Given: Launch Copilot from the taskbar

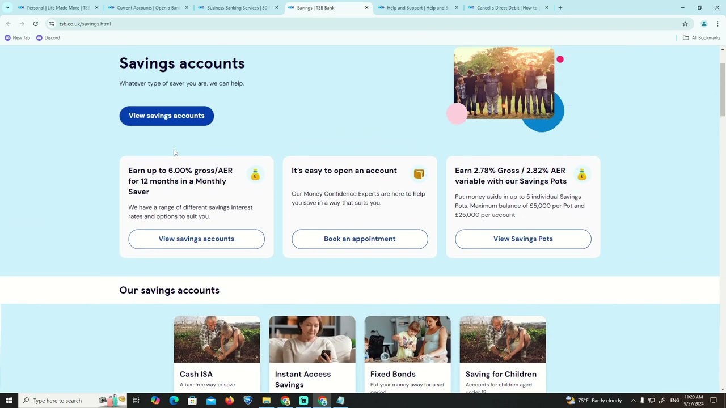Looking at the screenshot, I should click(x=155, y=401).
